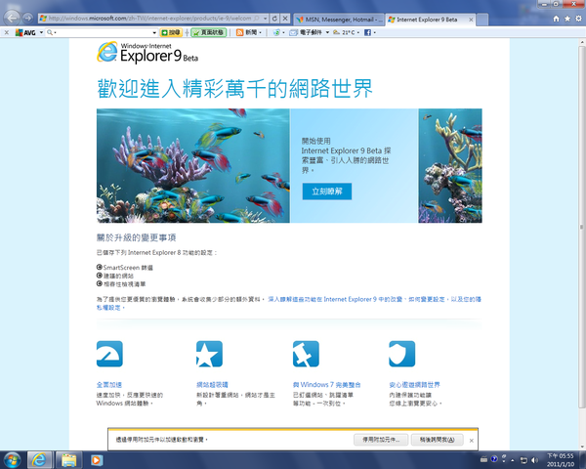
Task: Open the Home icon in IE
Action: point(556,19)
